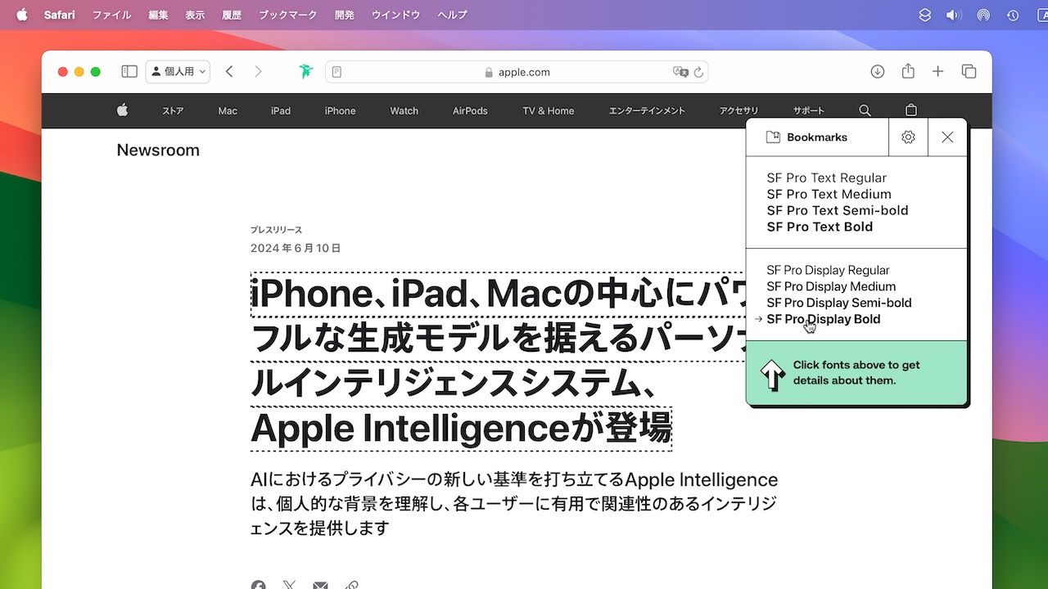Go back with the back arrow
The width and height of the screenshot is (1048, 589).
pyautogui.click(x=229, y=72)
